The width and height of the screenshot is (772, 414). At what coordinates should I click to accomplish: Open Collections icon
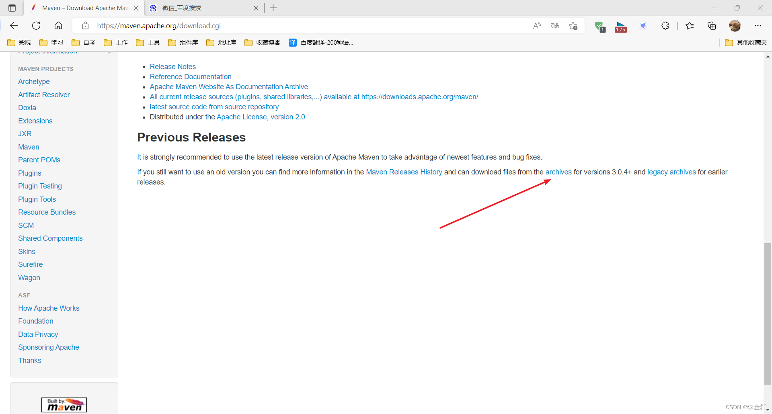[712, 26]
